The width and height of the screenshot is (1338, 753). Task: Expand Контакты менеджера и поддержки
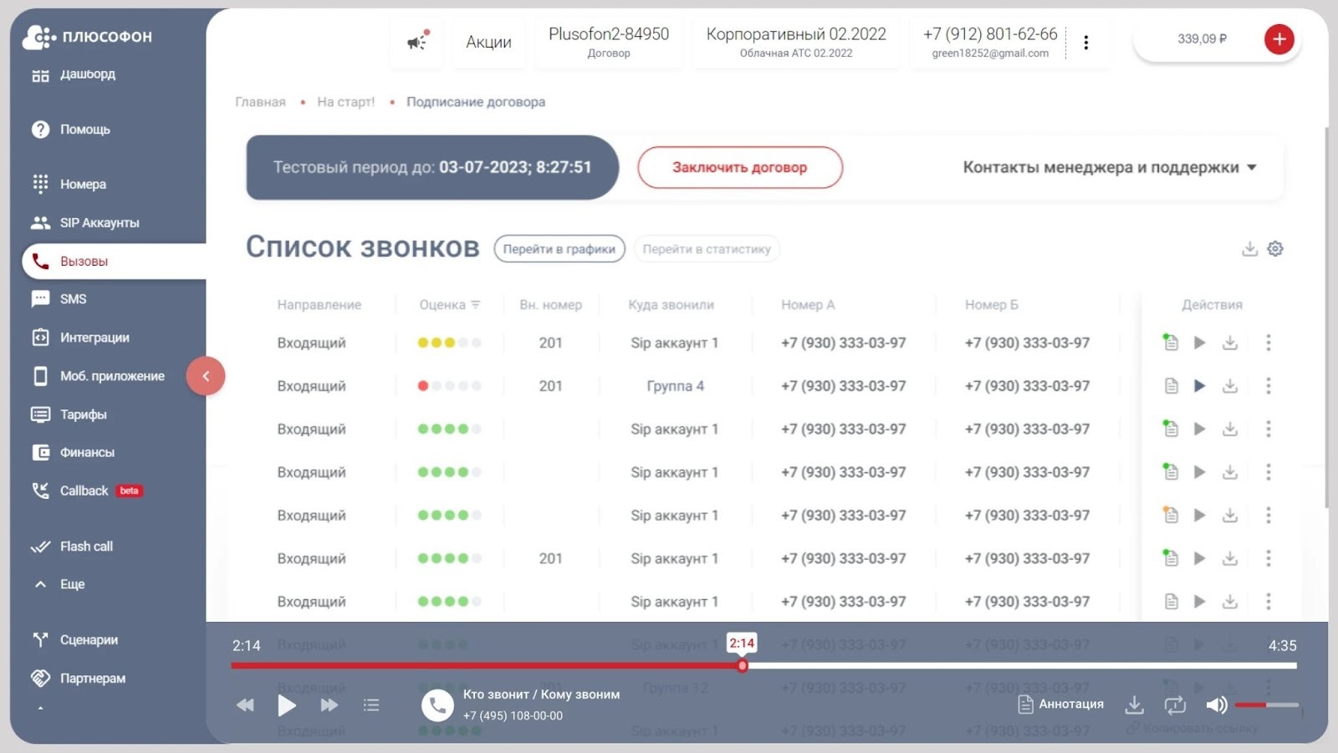[1106, 167]
